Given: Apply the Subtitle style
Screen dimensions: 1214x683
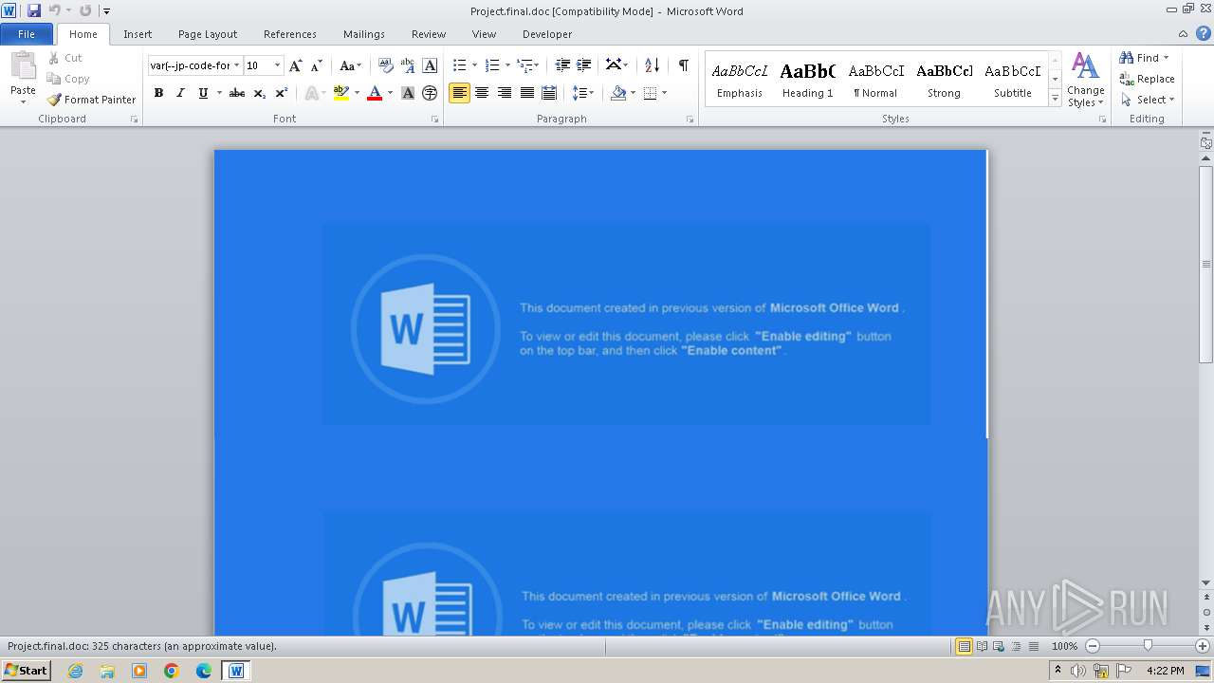Looking at the screenshot, I should [1013, 80].
